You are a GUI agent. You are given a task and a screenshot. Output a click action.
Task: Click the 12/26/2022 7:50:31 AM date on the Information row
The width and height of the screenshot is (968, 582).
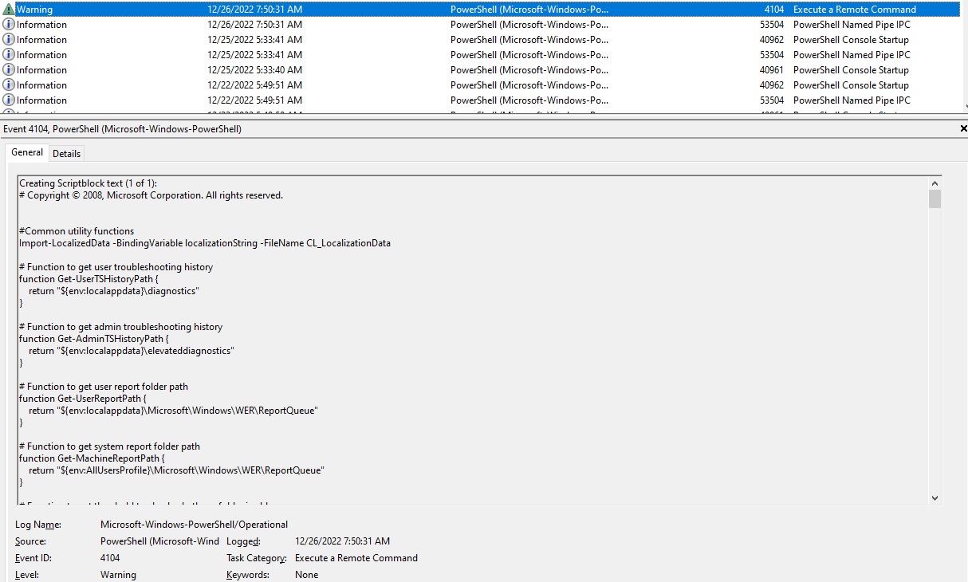click(x=255, y=25)
